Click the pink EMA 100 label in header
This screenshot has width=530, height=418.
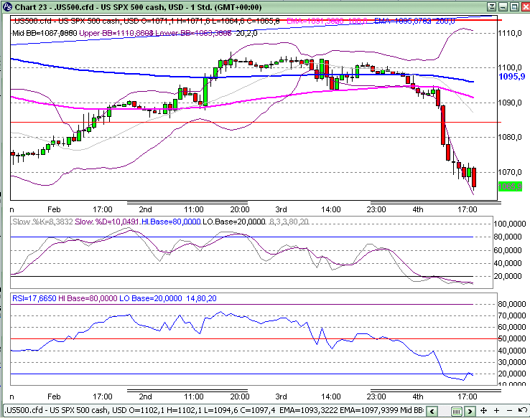(327, 21)
